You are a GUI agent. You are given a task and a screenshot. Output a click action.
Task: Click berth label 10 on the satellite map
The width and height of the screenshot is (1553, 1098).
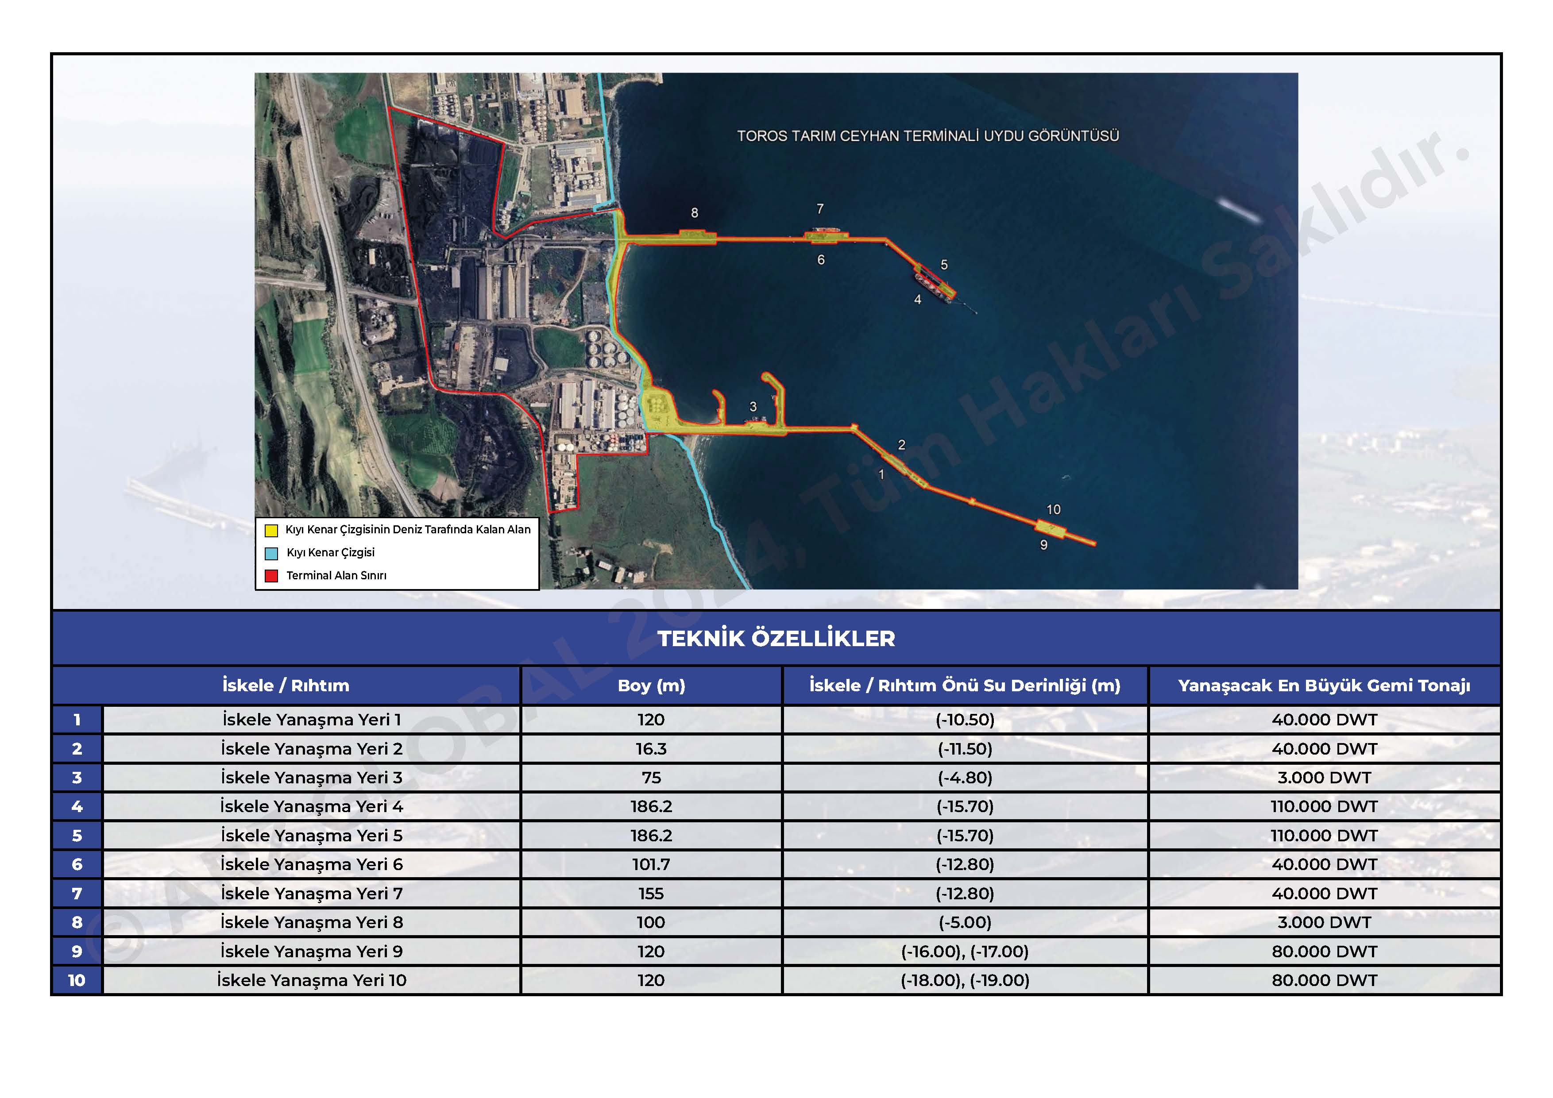1053,510
